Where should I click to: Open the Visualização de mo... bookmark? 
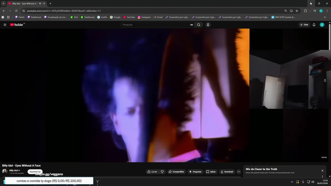tap(55, 17)
